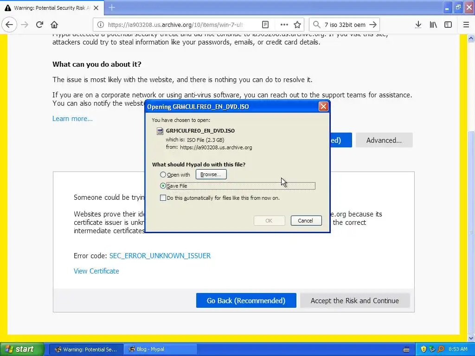Check Do this automatically for files
The width and height of the screenshot is (475, 356).
point(163,198)
